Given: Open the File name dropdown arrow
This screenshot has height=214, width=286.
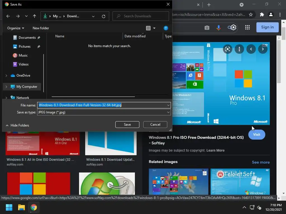Looking at the screenshot, I should pyautogui.click(x=168, y=105).
